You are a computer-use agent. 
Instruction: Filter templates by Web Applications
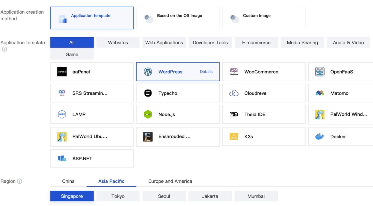pyautogui.click(x=164, y=42)
